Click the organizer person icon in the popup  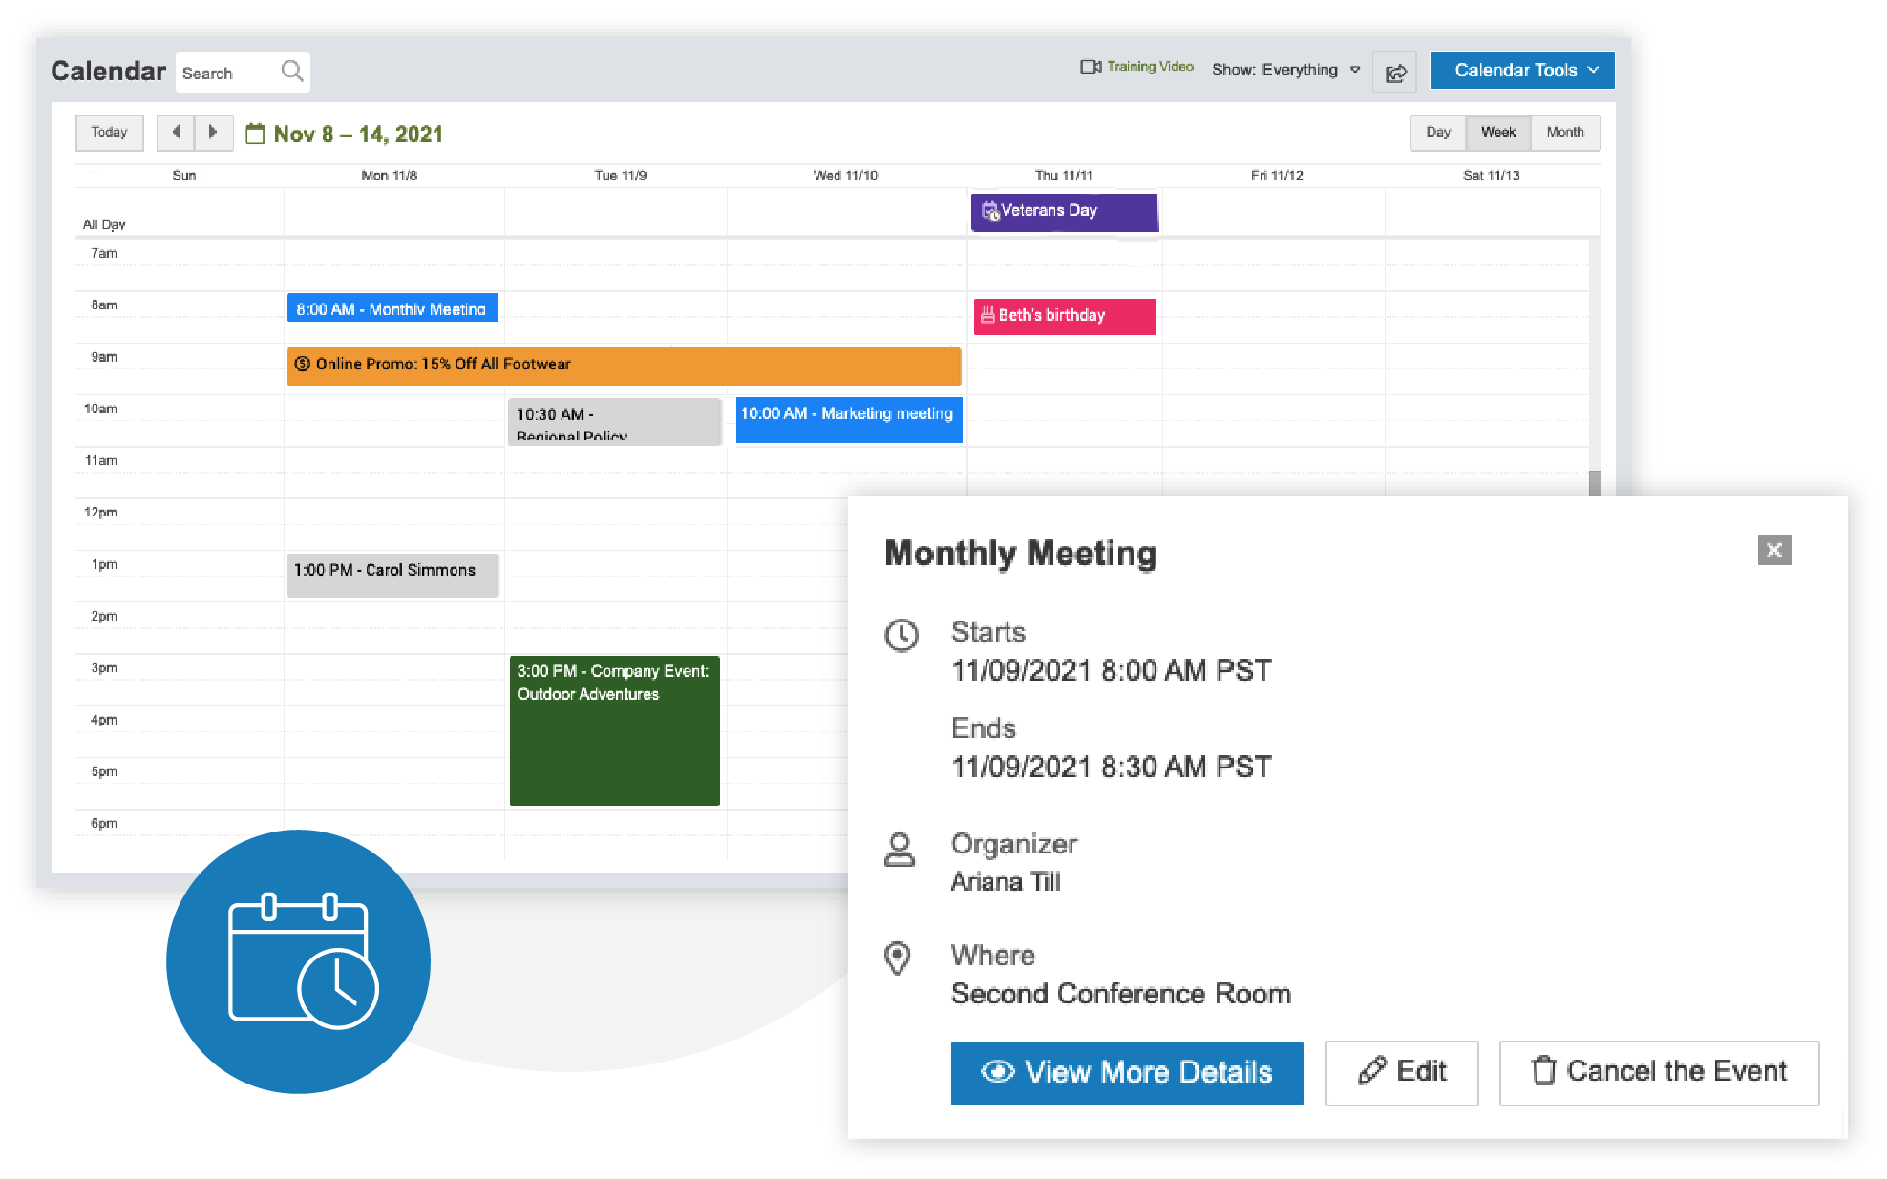pyautogui.click(x=899, y=848)
